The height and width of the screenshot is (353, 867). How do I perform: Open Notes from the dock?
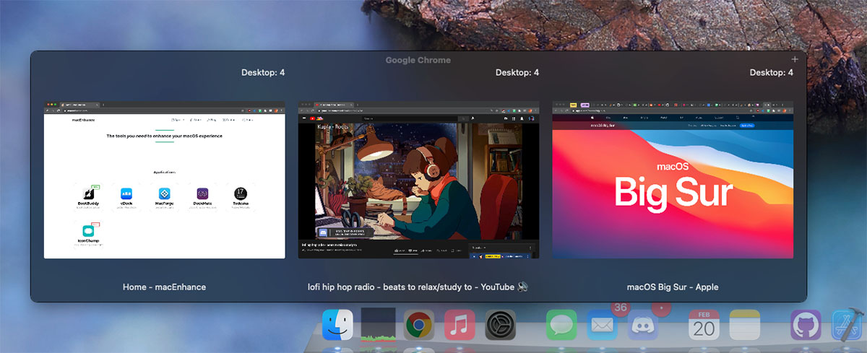pos(745,325)
